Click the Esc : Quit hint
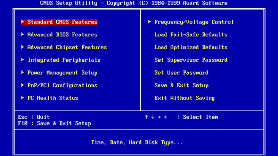 pyautogui.click(x=34, y=117)
